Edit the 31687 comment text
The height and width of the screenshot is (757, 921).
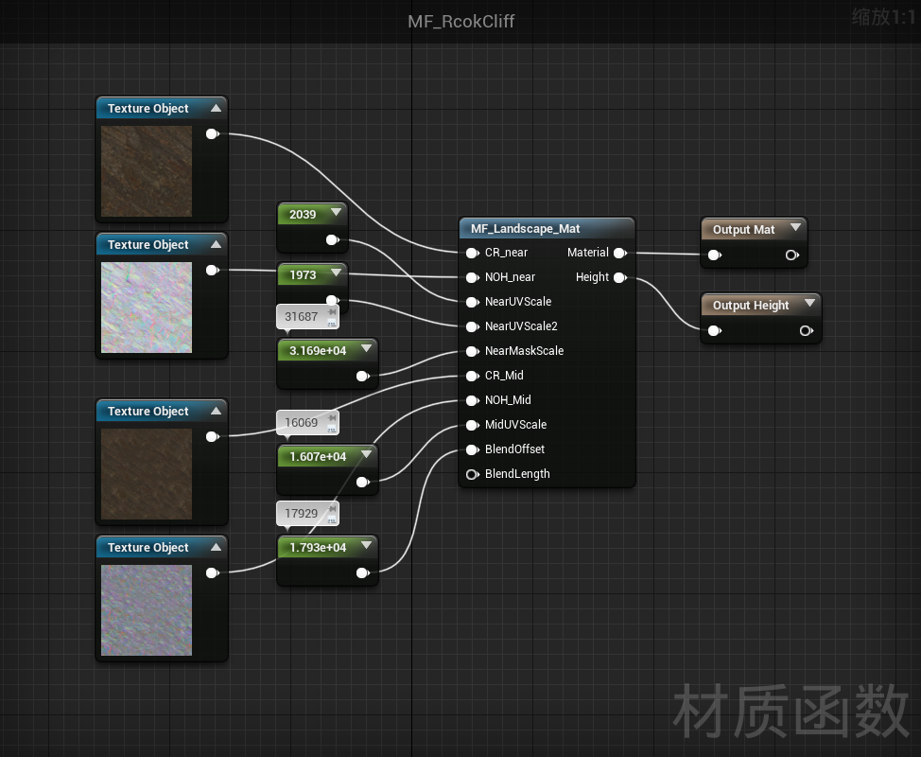pos(302,317)
